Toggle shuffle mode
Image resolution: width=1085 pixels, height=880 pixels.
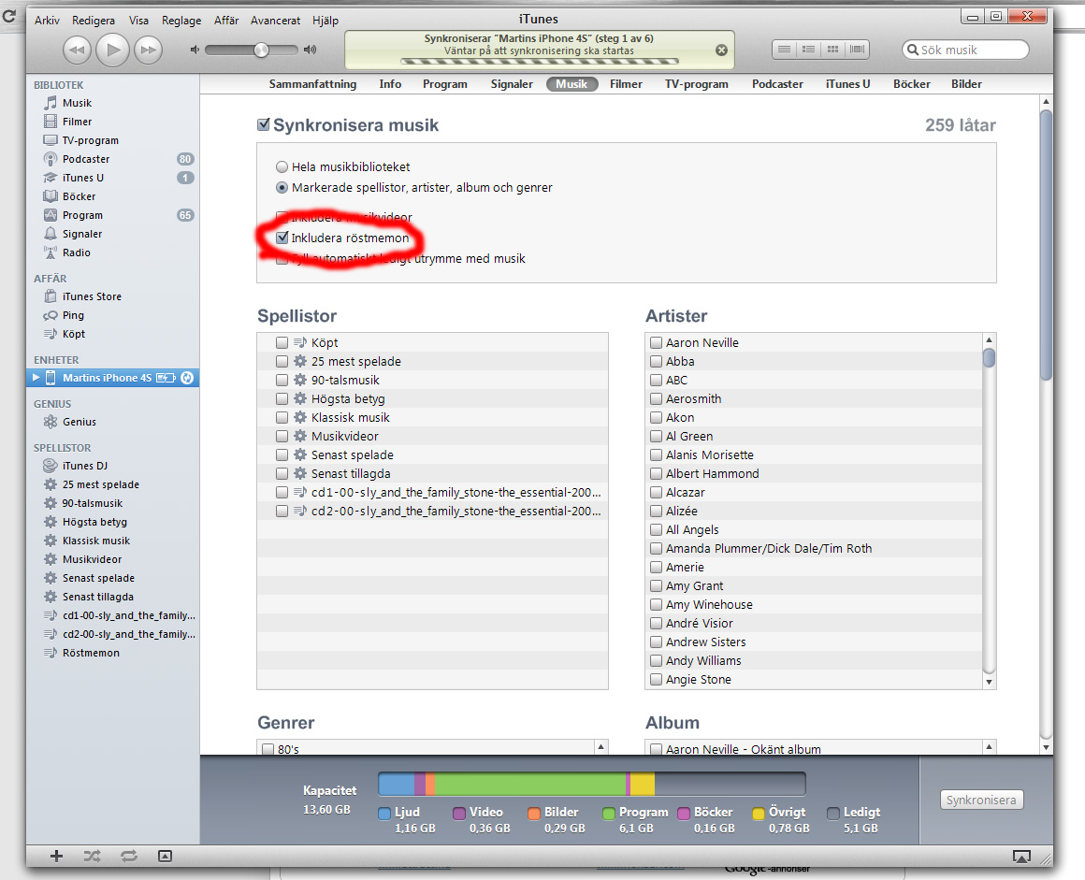(92, 857)
